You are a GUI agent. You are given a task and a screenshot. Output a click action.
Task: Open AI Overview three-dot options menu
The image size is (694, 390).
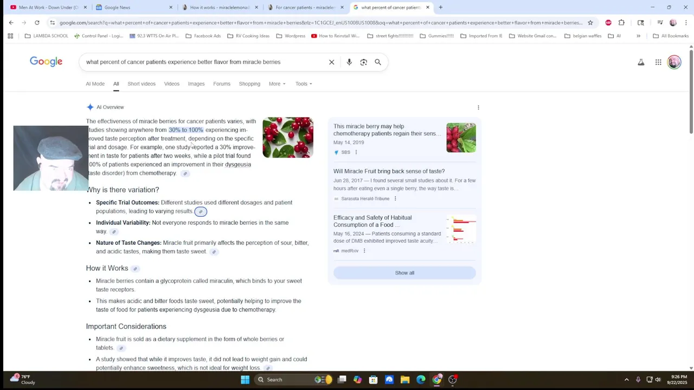(x=478, y=107)
